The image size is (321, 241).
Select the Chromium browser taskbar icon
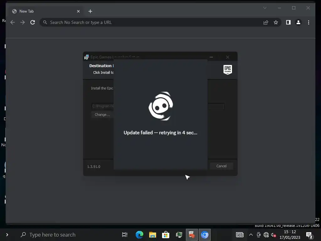coord(204,235)
